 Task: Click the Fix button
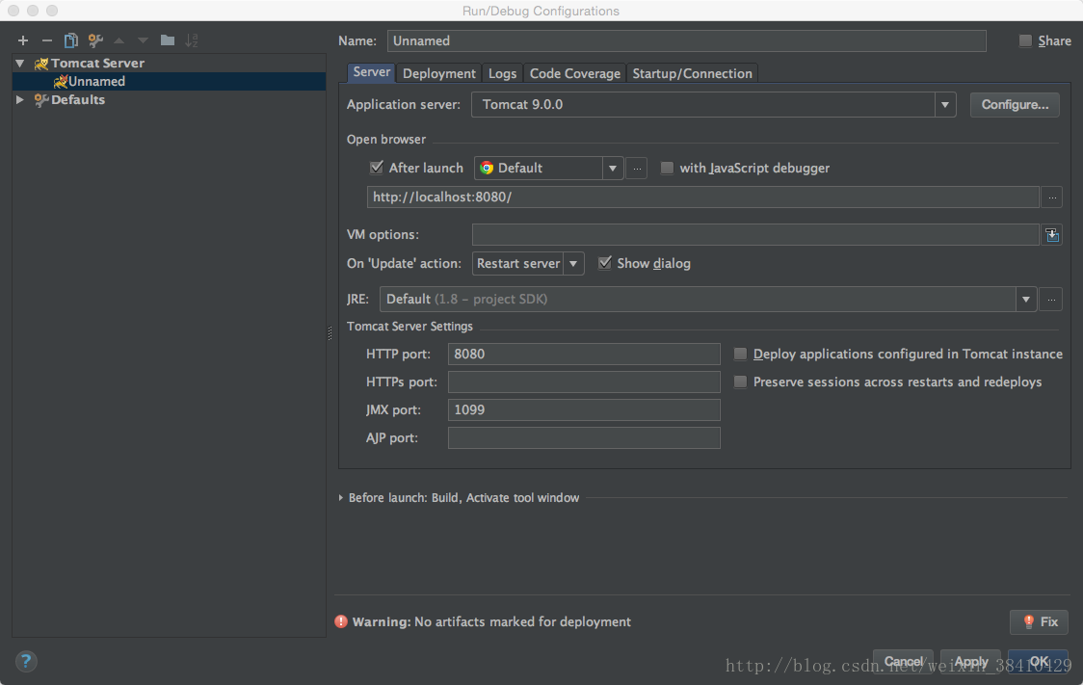click(1039, 622)
